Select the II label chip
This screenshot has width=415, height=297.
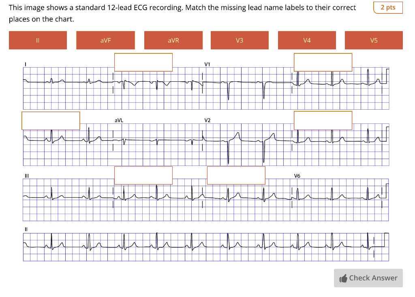coord(38,40)
